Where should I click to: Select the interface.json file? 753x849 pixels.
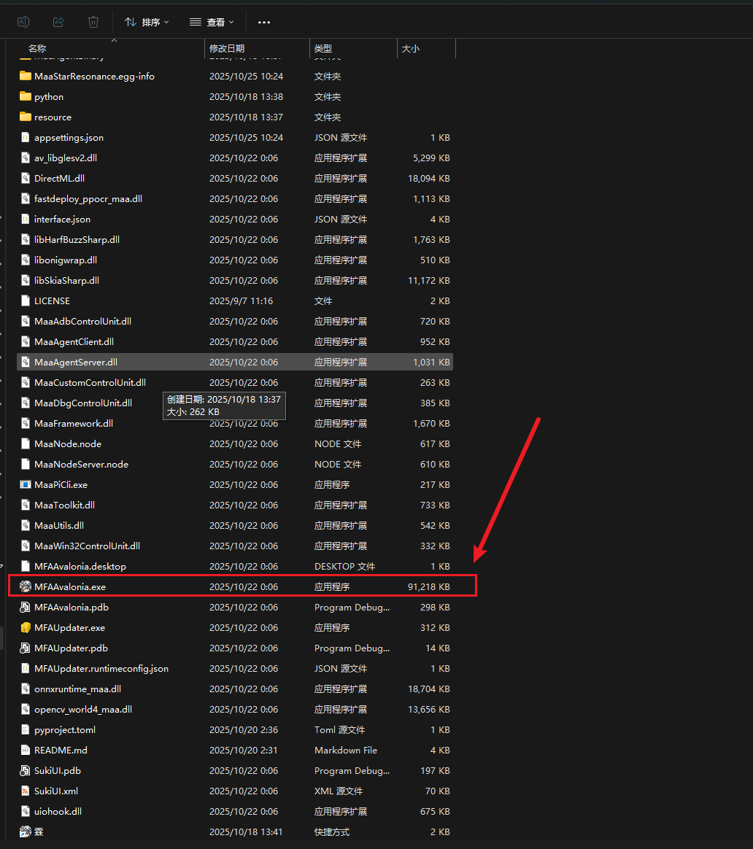(x=62, y=219)
